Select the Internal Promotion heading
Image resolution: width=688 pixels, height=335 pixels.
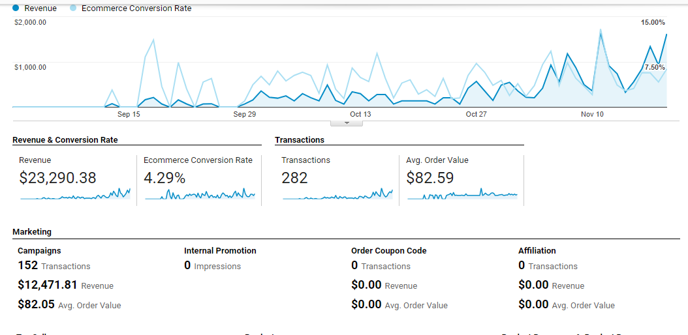pyautogui.click(x=220, y=250)
